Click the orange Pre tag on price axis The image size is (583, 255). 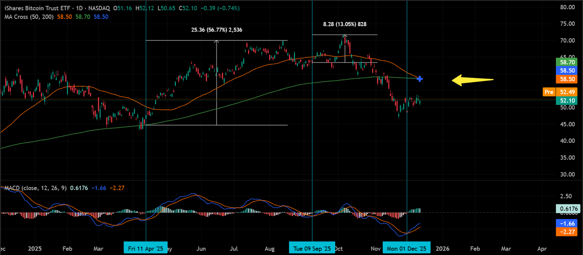point(548,92)
